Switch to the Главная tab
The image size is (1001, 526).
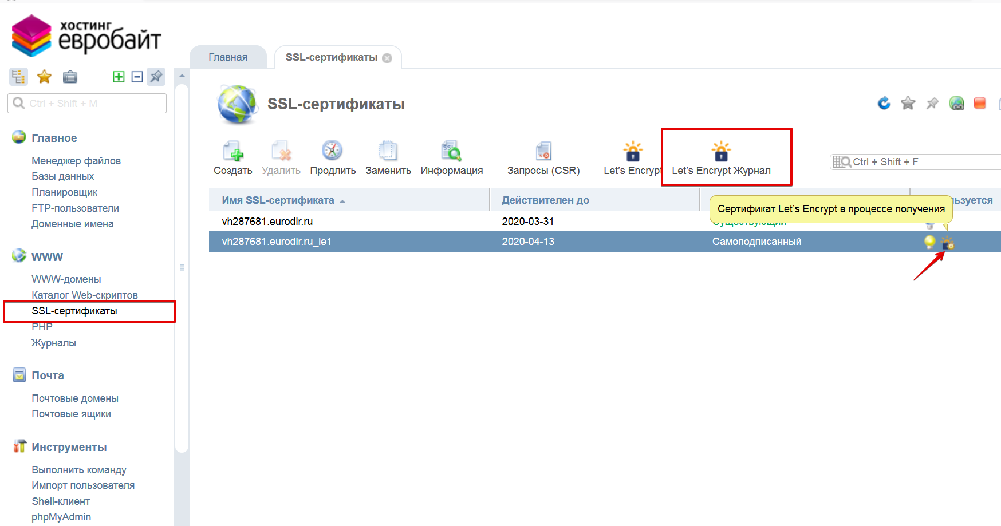tap(228, 57)
